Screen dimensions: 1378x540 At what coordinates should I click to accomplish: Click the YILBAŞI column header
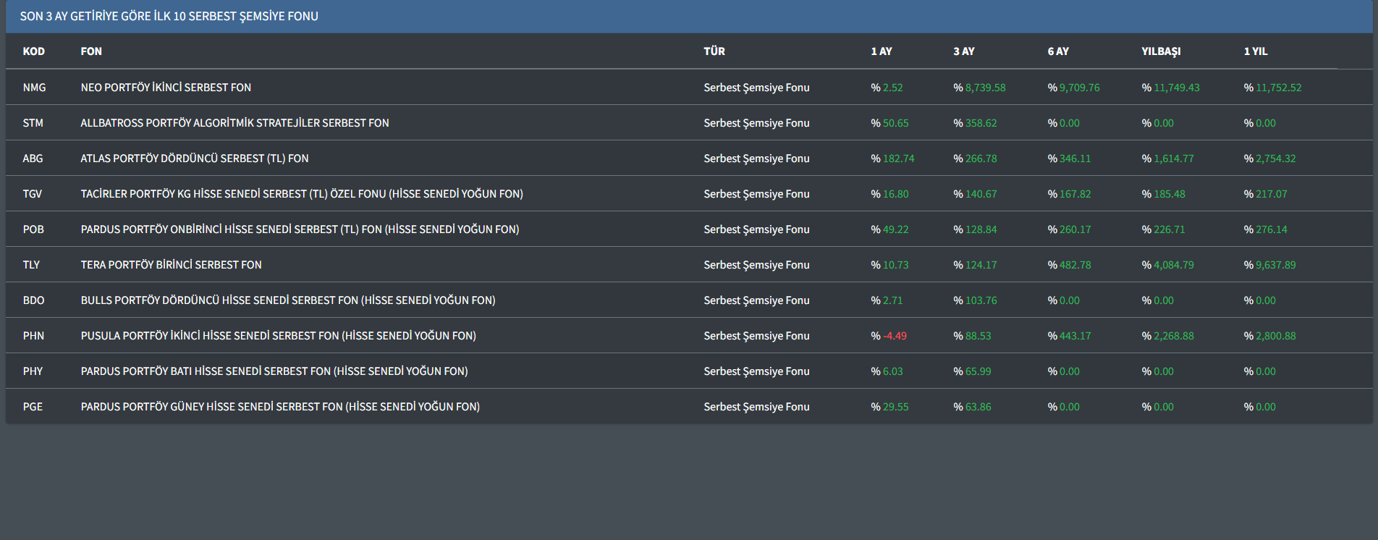pyautogui.click(x=1160, y=51)
